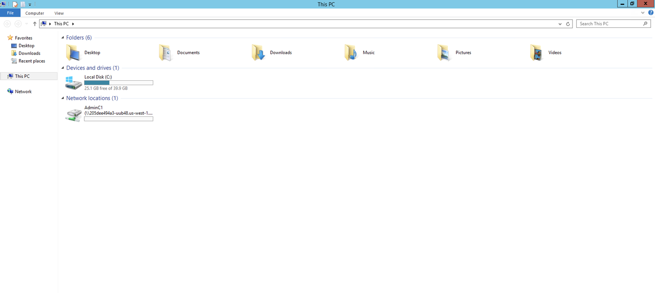Image resolution: width=655 pixels, height=293 pixels.
Task: Collapse the Network locations (1) group
Action: coord(62,99)
